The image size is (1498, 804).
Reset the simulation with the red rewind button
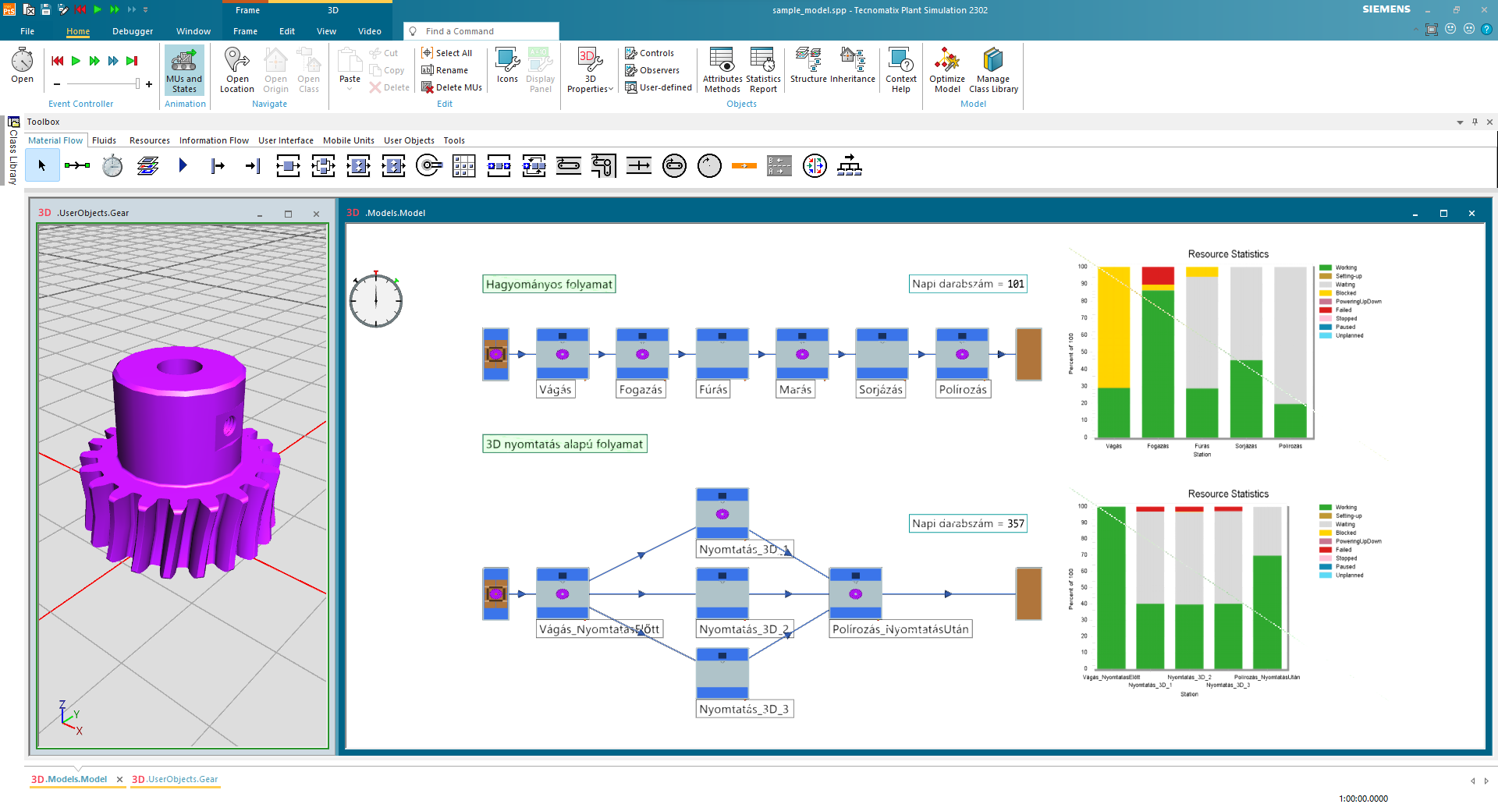tap(57, 61)
